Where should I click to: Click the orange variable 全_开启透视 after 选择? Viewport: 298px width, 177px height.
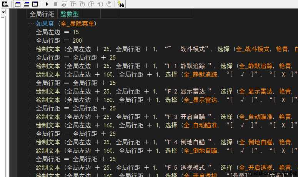(256, 167)
